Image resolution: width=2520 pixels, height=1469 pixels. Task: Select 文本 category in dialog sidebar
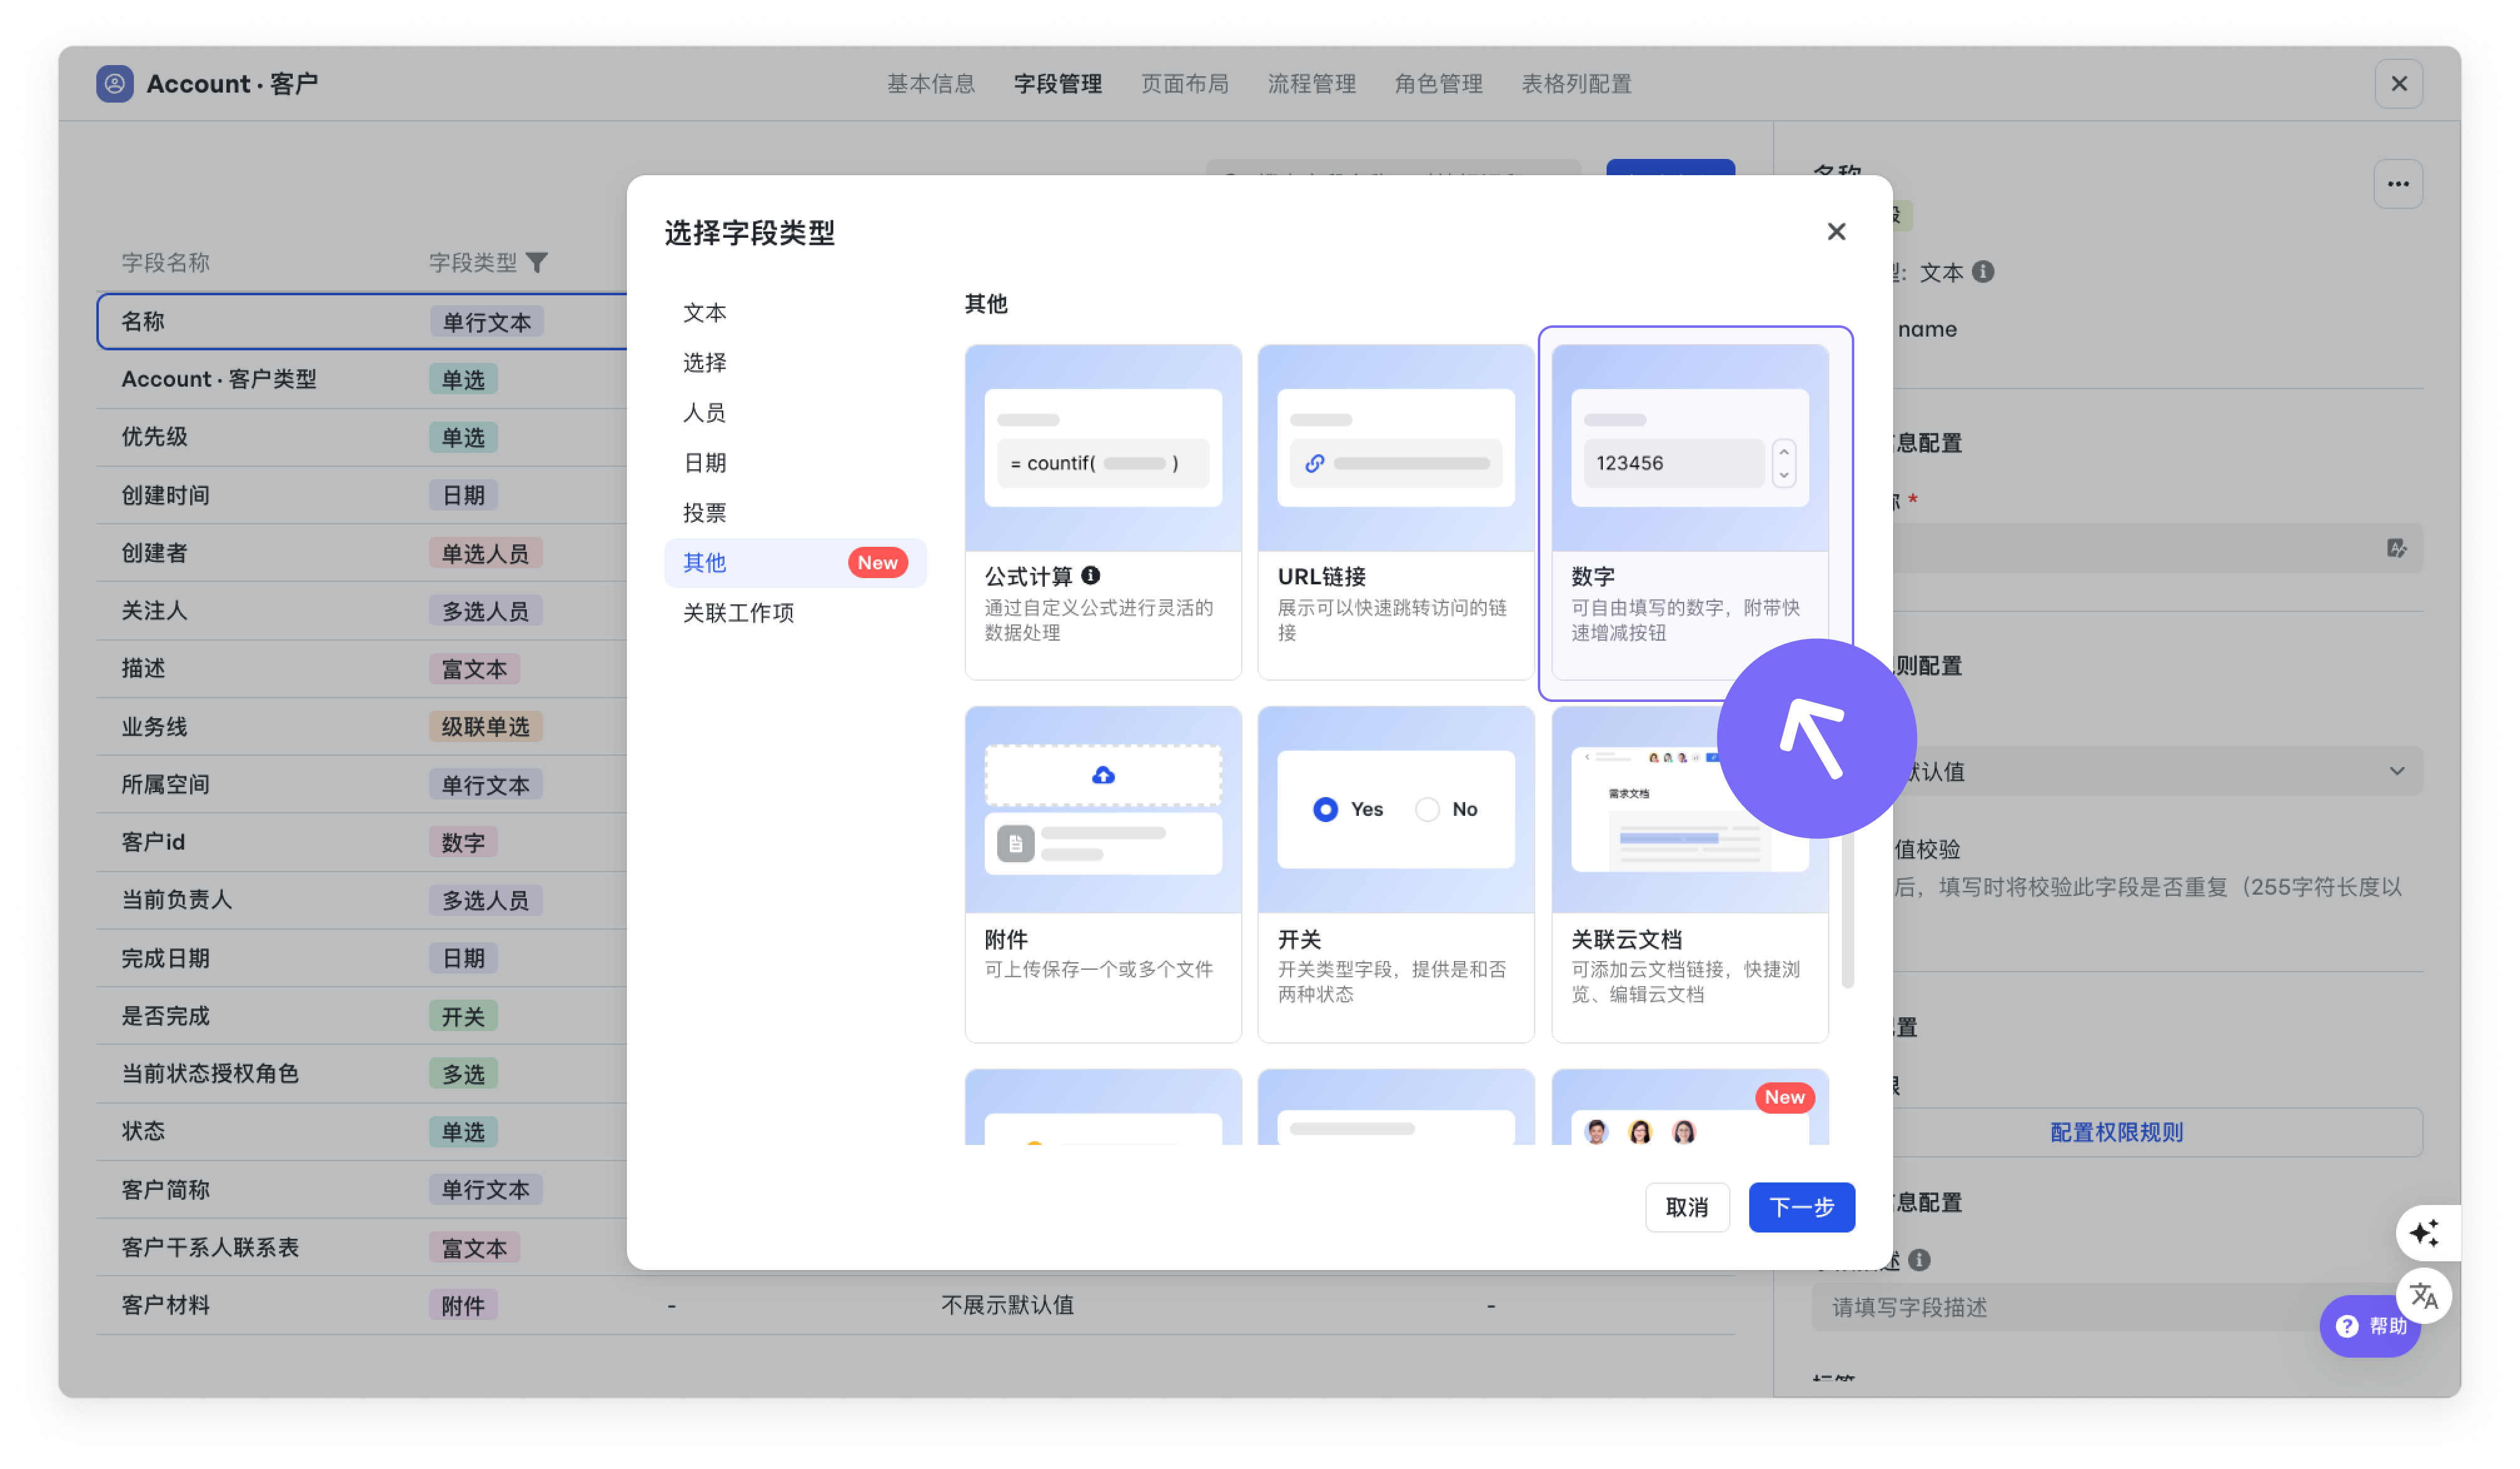click(x=795, y=313)
